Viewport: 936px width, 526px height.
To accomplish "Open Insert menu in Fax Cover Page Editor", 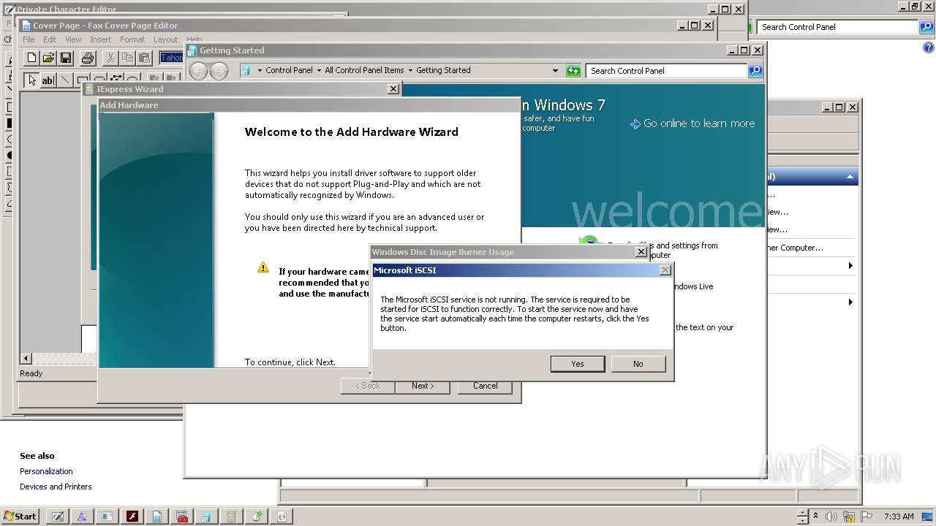I will pyautogui.click(x=101, y=39).
